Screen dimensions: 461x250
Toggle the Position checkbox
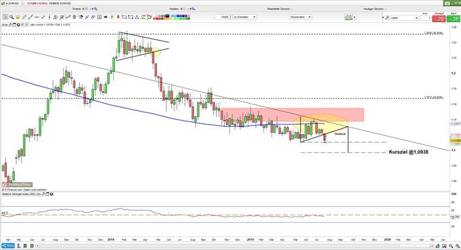point(185,9)
